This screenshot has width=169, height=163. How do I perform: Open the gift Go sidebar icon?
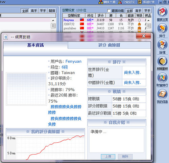(x=162, y=61)
